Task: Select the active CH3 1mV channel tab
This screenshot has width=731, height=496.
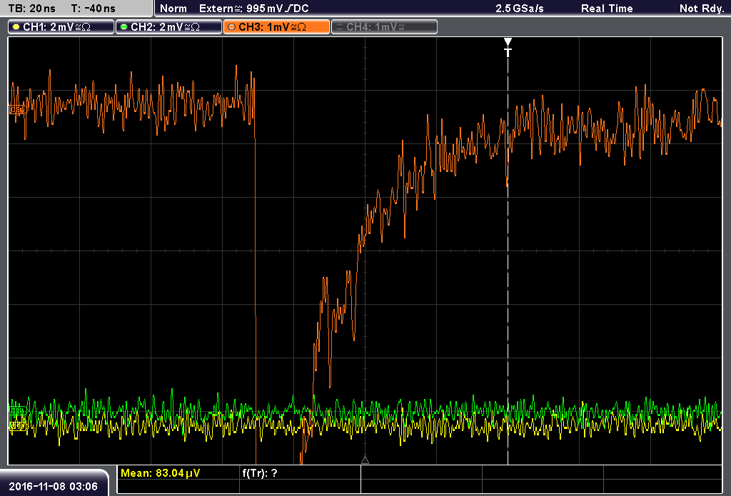Action: point(276,27)
